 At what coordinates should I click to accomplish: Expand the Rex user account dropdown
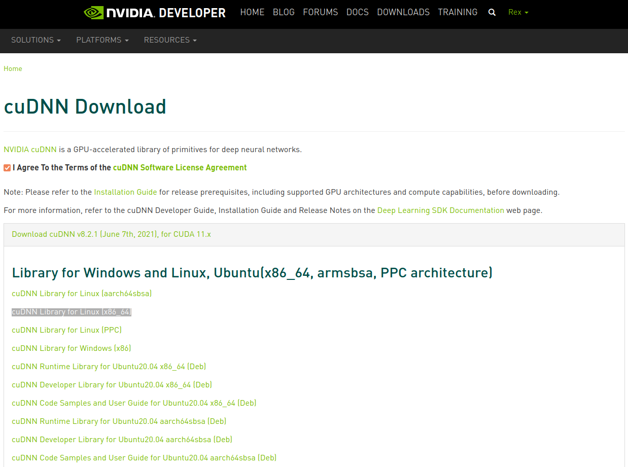(x=518, y=12)
